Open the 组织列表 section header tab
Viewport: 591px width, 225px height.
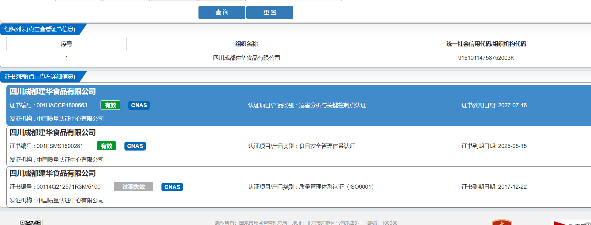[40, 29]
